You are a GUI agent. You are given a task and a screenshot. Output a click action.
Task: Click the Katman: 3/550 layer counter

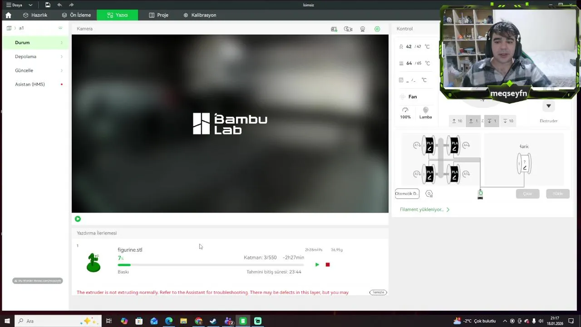click(x=260, y=258)
